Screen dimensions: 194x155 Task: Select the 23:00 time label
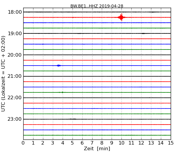pyautogui.click(x=15, y=119)
